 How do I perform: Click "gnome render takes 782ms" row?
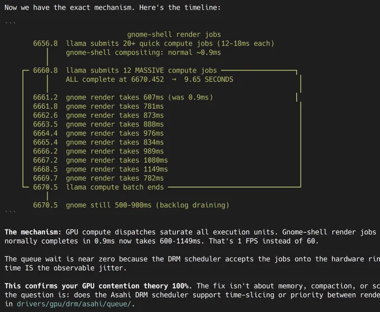point(115,178)
